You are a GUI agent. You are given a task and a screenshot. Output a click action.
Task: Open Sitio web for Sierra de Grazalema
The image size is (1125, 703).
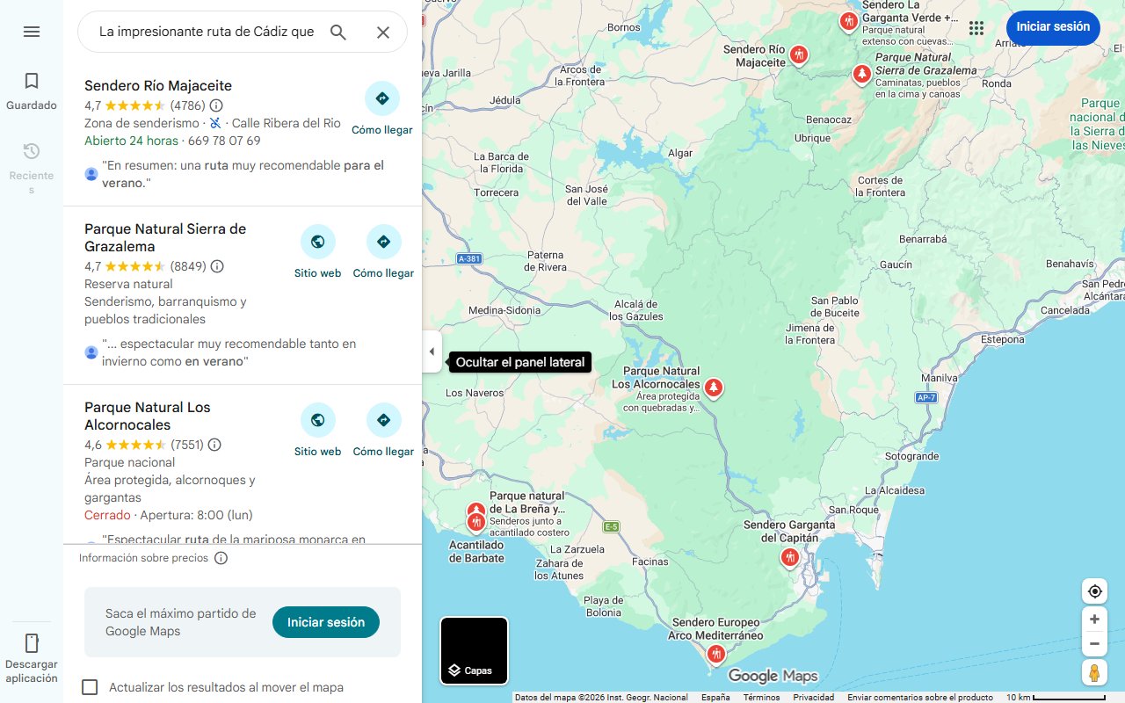pyautogui.click(x=317, y=251)
